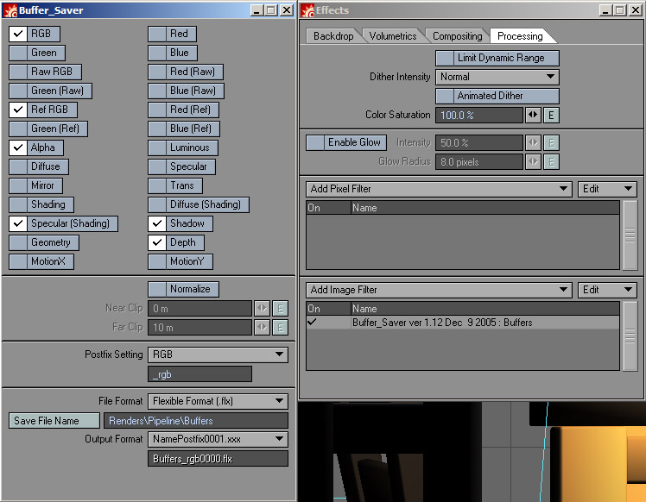Select the Processing tab
646x502 pixels.
tap(520, 36)
